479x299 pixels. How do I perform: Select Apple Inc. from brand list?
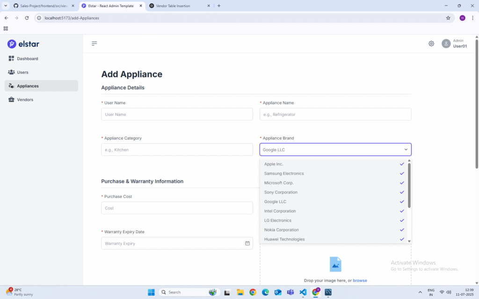(334, 164)
